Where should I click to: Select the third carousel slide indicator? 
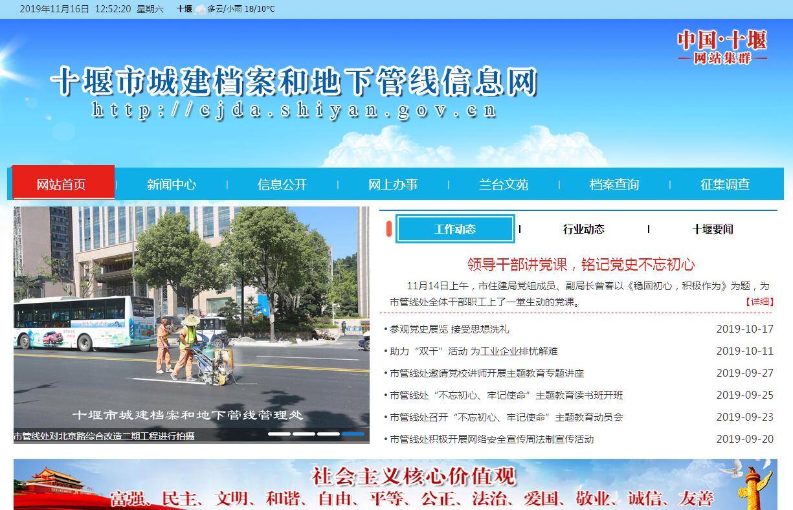[x=328, y=434]
